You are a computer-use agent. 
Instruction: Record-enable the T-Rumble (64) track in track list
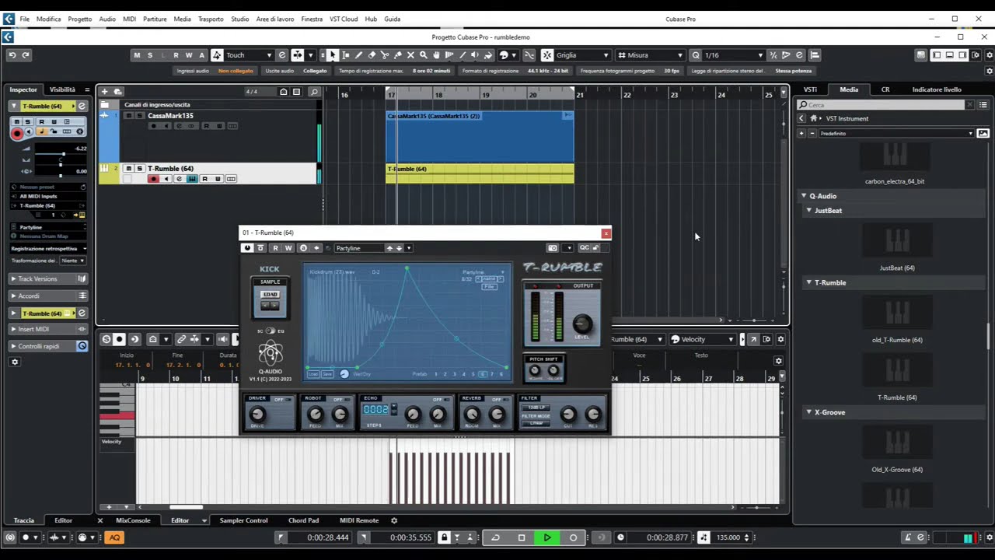click(x=153, y=179)
